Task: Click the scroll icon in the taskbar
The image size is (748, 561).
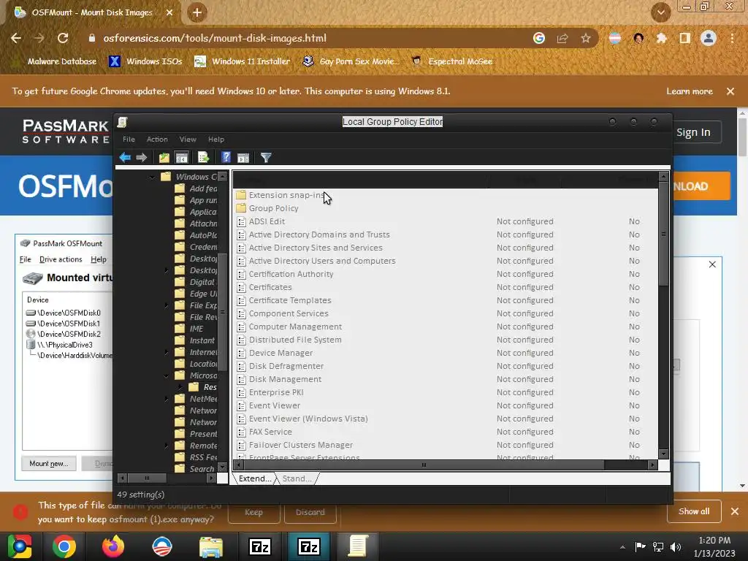Action: pyautogui.click(x=357, y=546)
